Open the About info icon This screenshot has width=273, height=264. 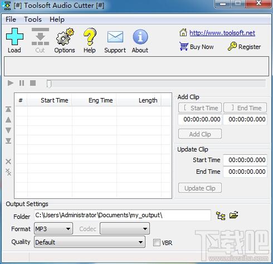tap(140, 37)
